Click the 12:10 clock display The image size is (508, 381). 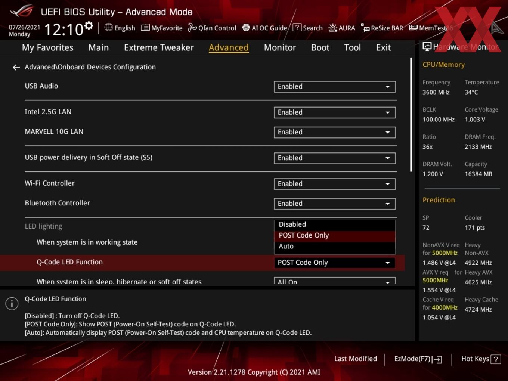(x=63, y=30)
